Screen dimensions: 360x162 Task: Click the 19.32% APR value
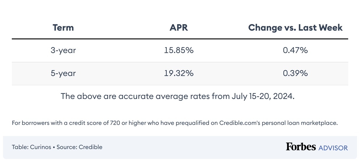coord(179,73)
